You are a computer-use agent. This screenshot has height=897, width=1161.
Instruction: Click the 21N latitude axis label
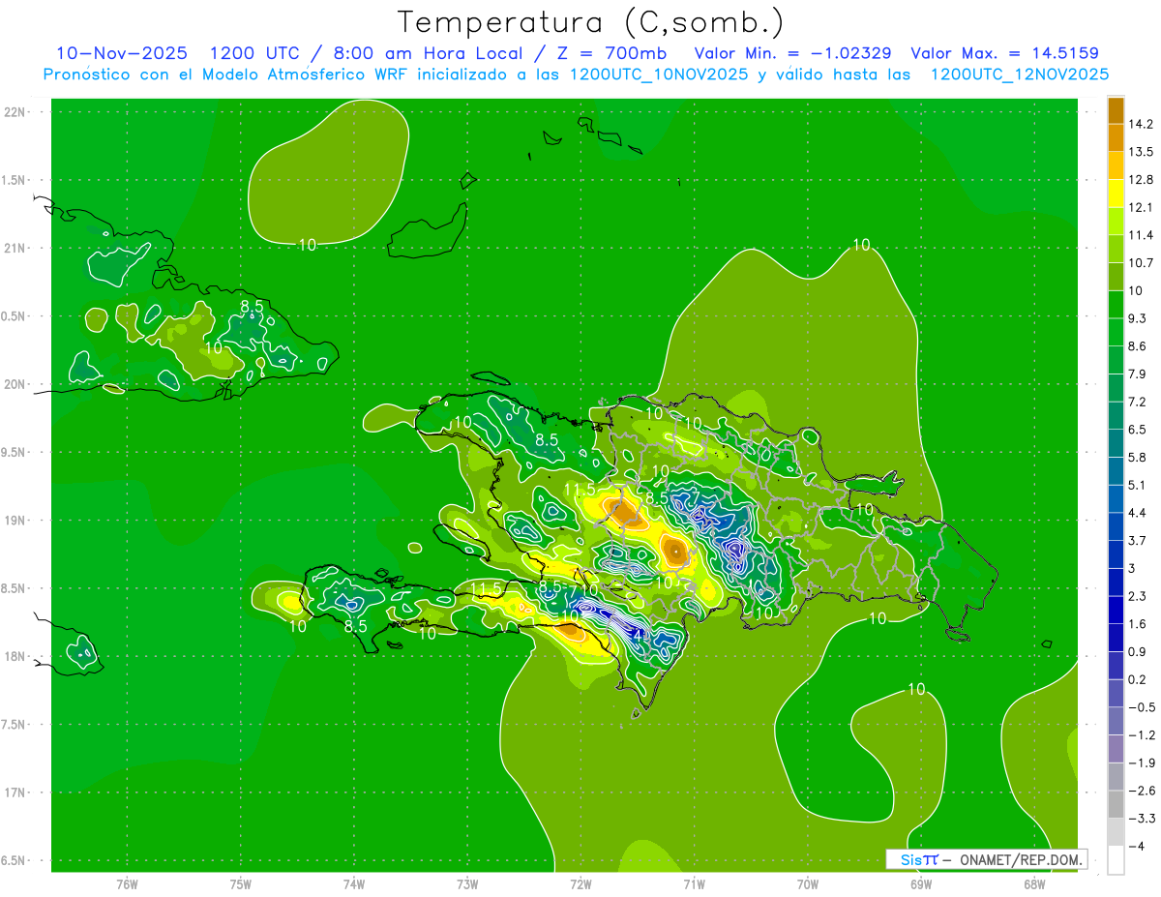15,248
